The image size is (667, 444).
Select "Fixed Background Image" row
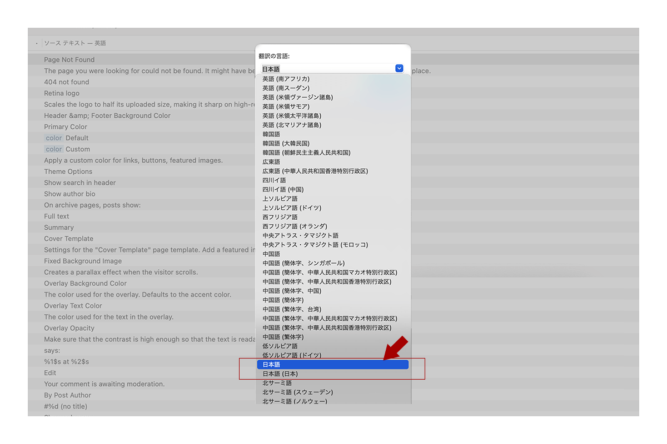(83, 261)
